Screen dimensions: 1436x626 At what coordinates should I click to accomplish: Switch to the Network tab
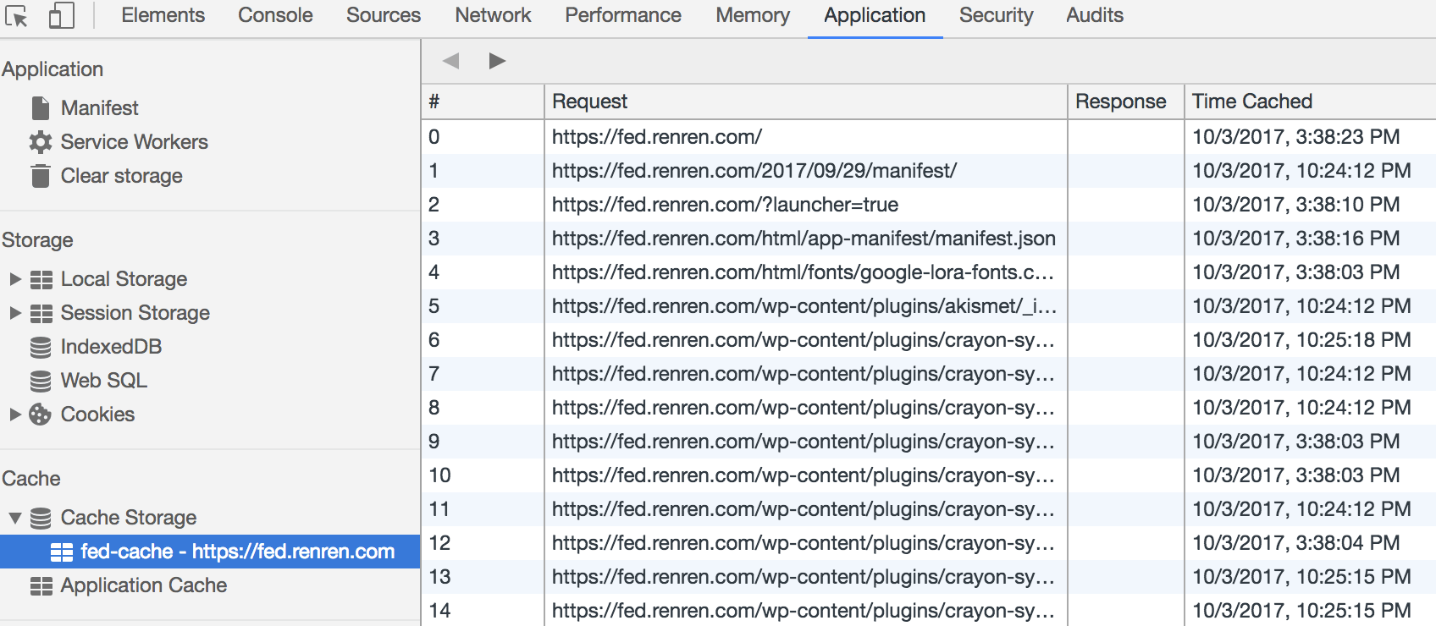pos(493,15)
